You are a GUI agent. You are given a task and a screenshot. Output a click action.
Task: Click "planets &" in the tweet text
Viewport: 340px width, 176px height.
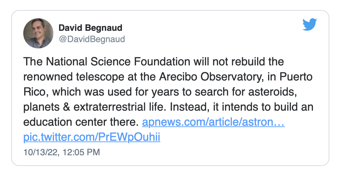[47, 107]
